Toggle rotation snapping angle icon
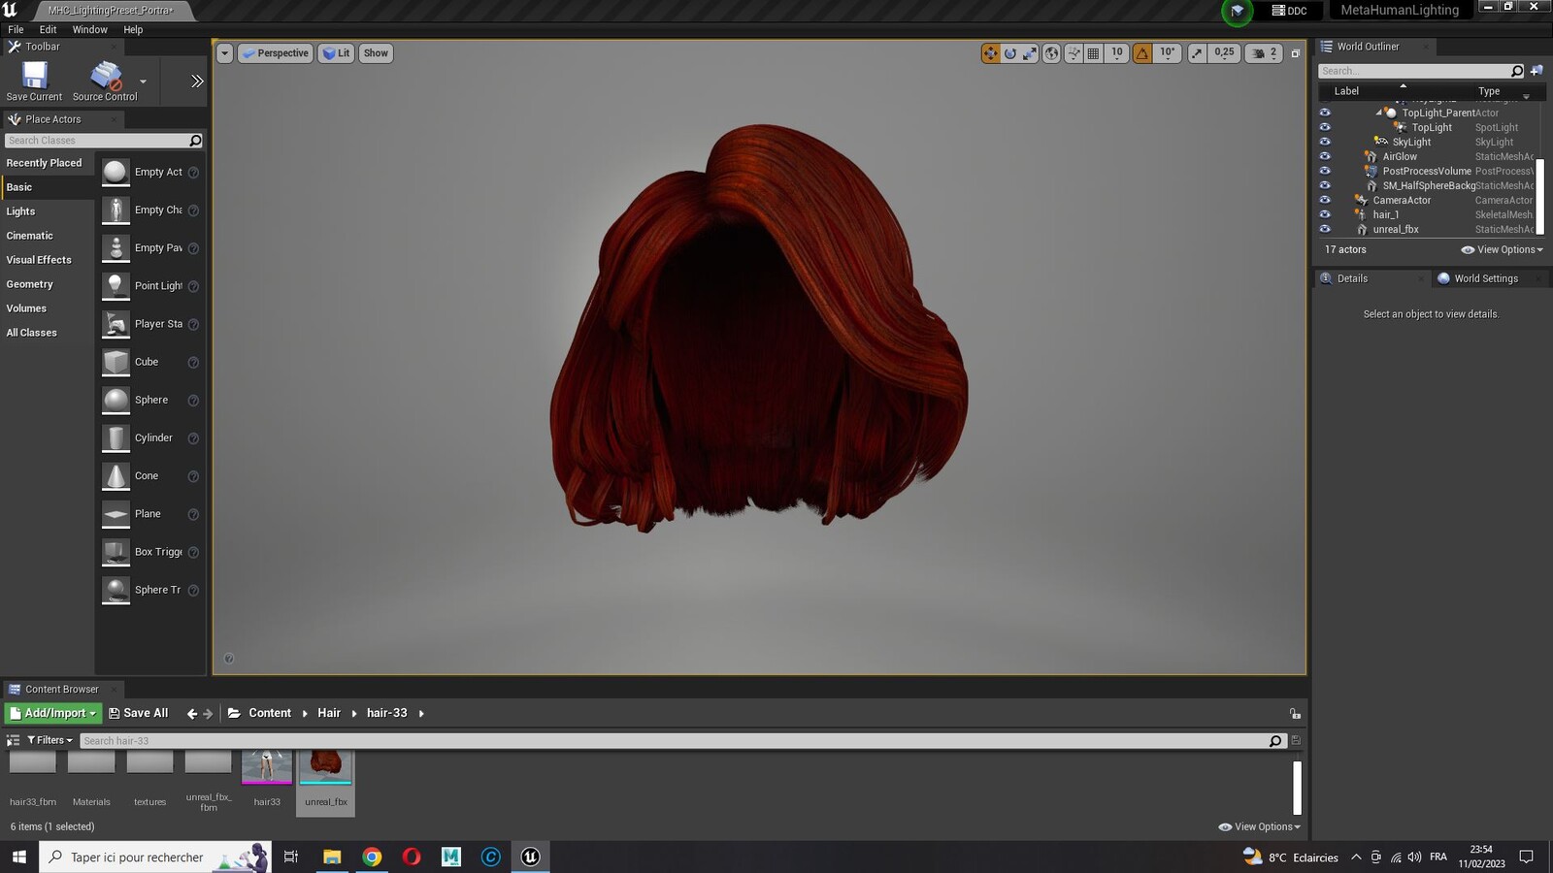The image size is (1553, 873). 1142,53
